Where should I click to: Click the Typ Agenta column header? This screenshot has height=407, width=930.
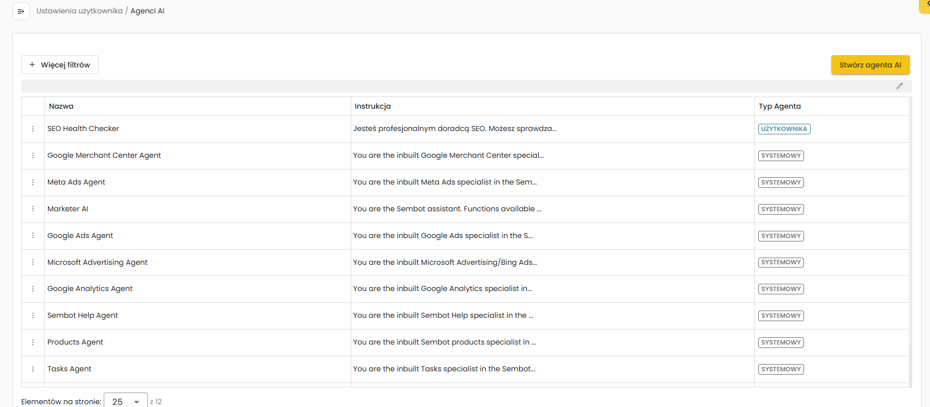[x=779, y=106]
